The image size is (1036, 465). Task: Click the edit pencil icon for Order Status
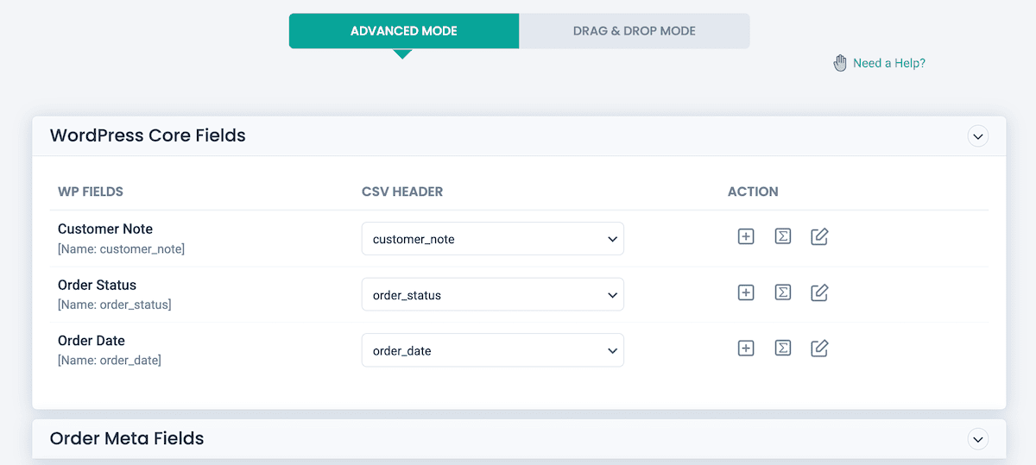point(819,292)
